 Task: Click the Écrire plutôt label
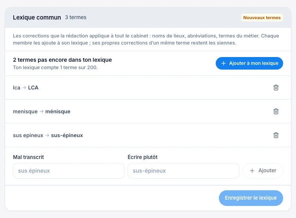coord(143,157)
